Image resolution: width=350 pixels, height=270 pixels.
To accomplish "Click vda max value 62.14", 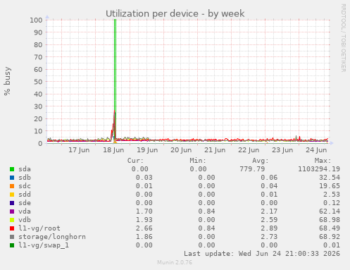I will coord(330,211).
